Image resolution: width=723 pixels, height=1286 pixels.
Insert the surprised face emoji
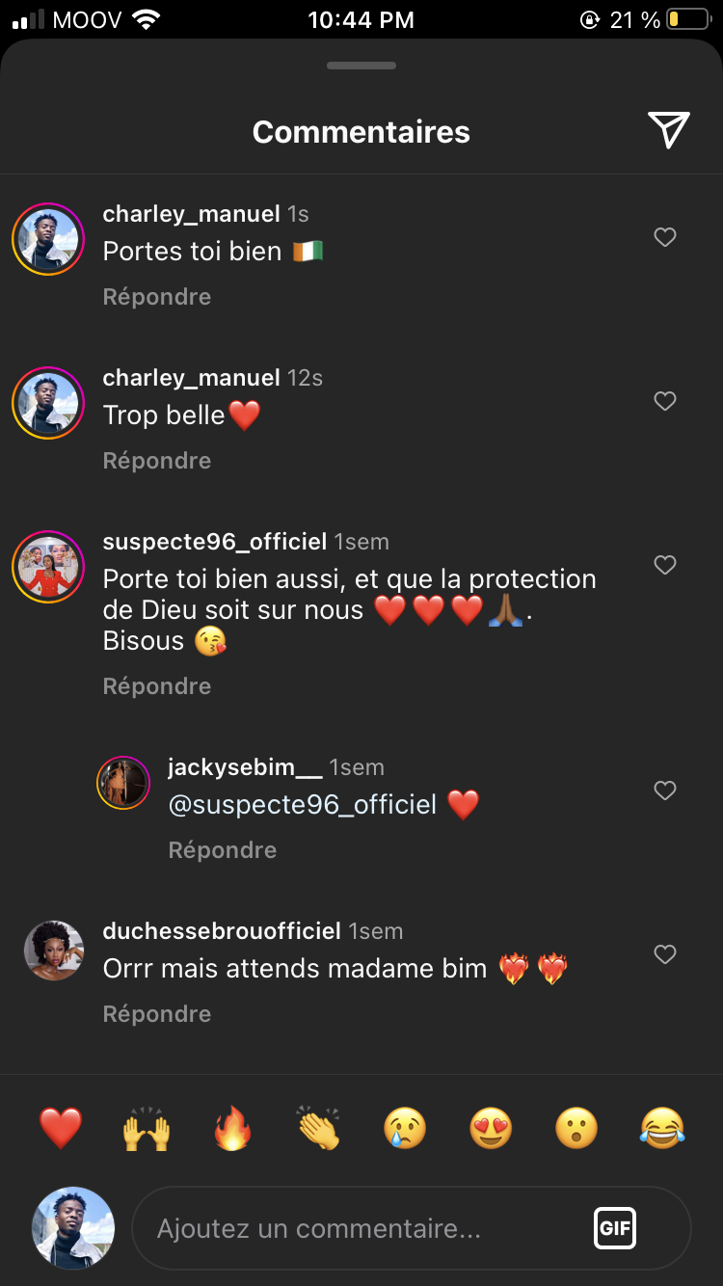click(x=576, y=1128)
